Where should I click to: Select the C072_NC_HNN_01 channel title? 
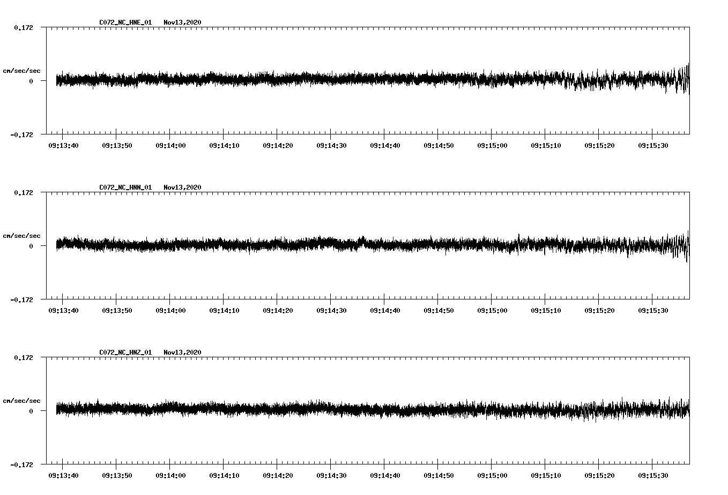point(124,187)
